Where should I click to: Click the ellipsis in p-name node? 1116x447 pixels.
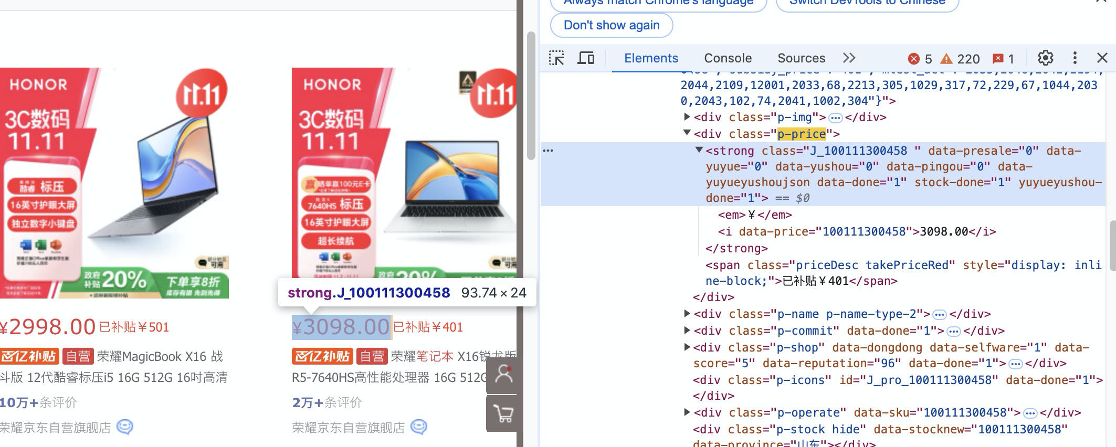(x=940, y=314)
